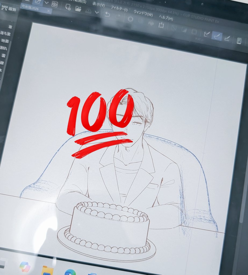This screenshot has height=275, width=248.
Task: Click the New file icon
Action: [68, 7]
